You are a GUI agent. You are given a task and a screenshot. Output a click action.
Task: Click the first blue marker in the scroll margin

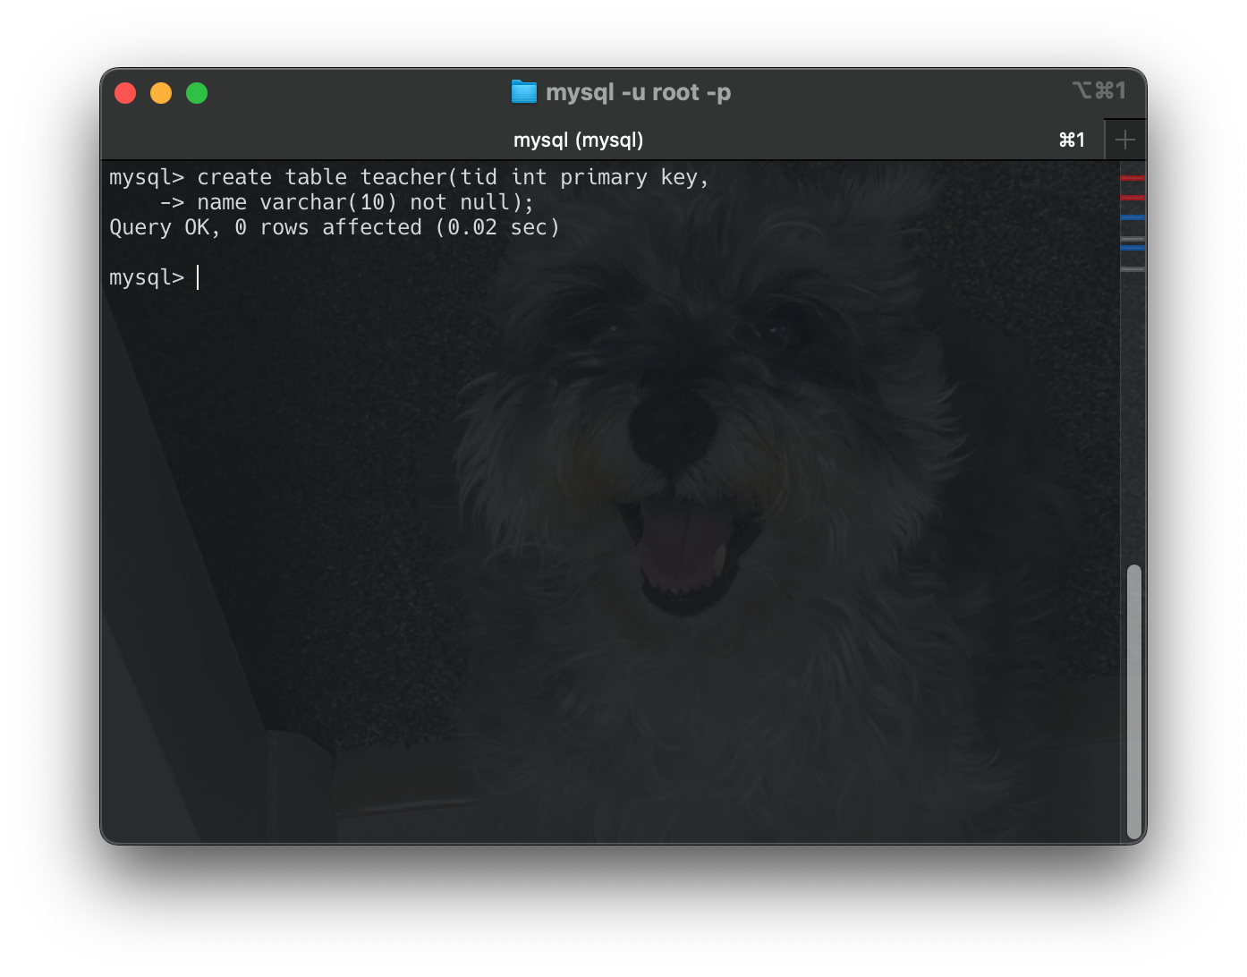[1132, 217]
